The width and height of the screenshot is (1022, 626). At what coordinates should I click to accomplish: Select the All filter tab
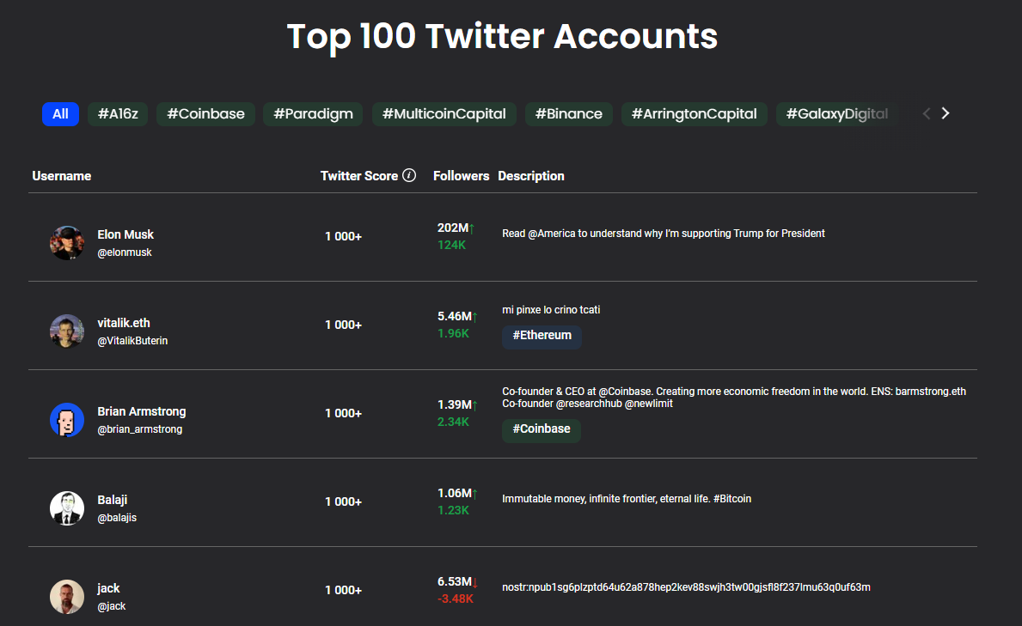coord(60,114)
